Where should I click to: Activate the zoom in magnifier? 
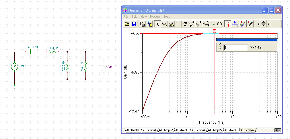tap(164, 24)
